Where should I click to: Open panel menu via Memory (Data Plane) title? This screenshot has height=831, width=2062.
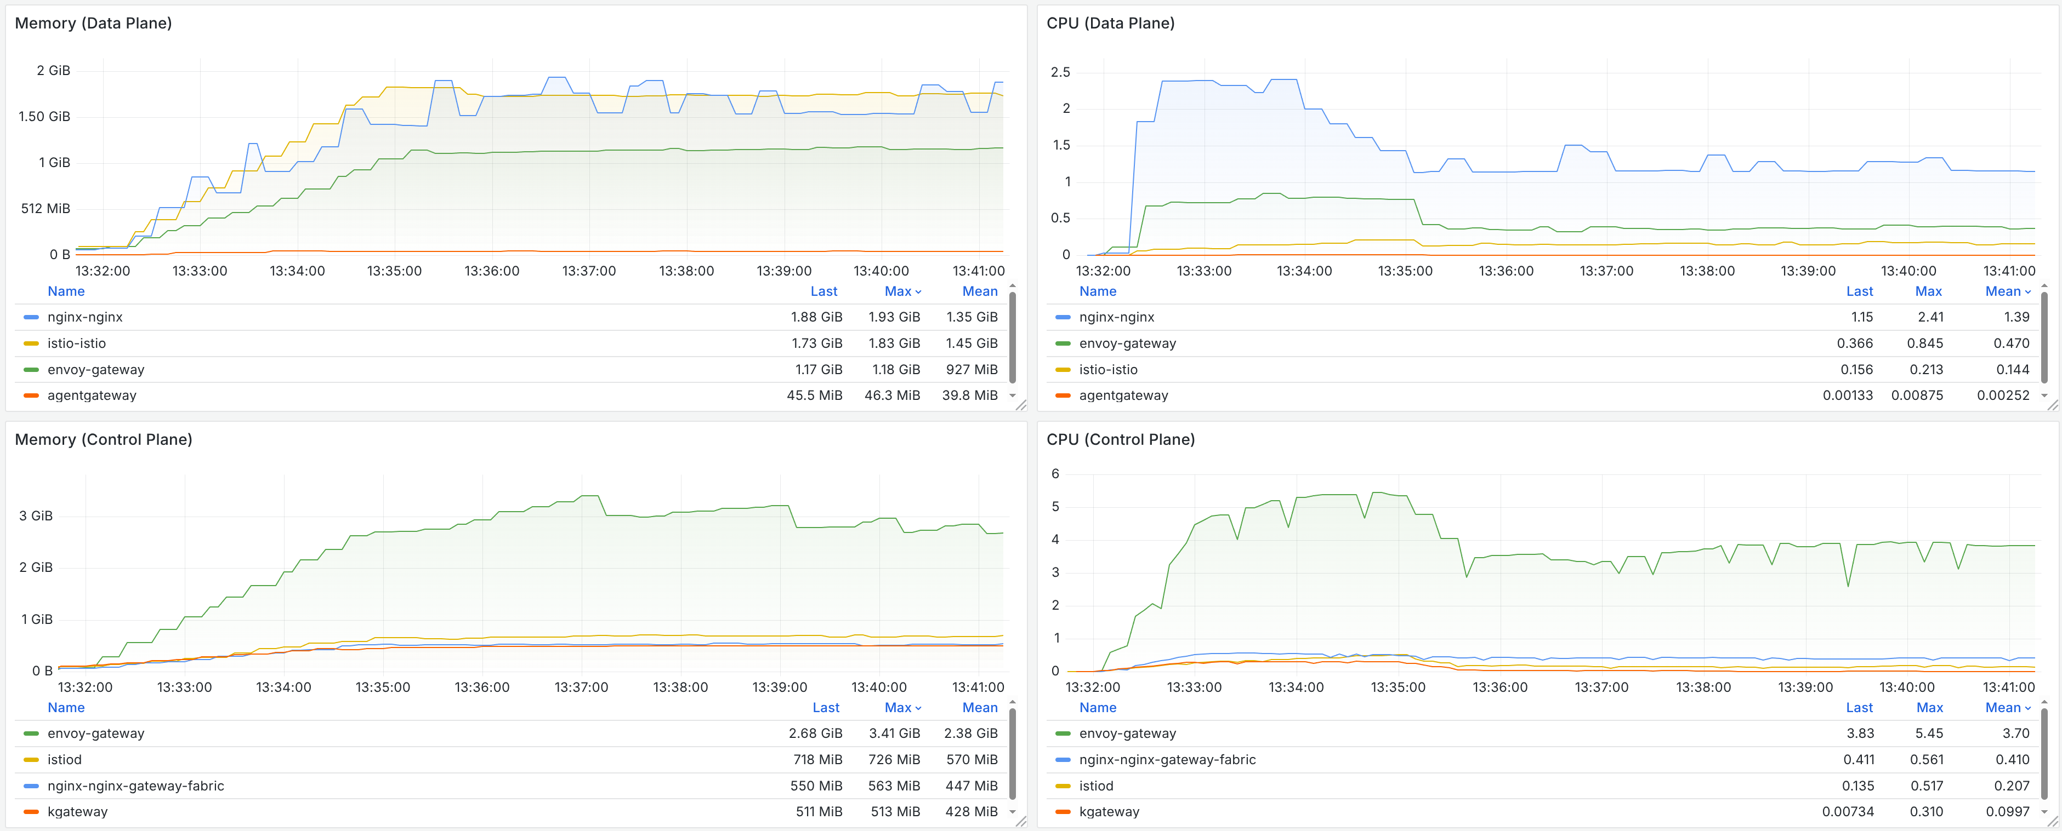click(94, 23)
